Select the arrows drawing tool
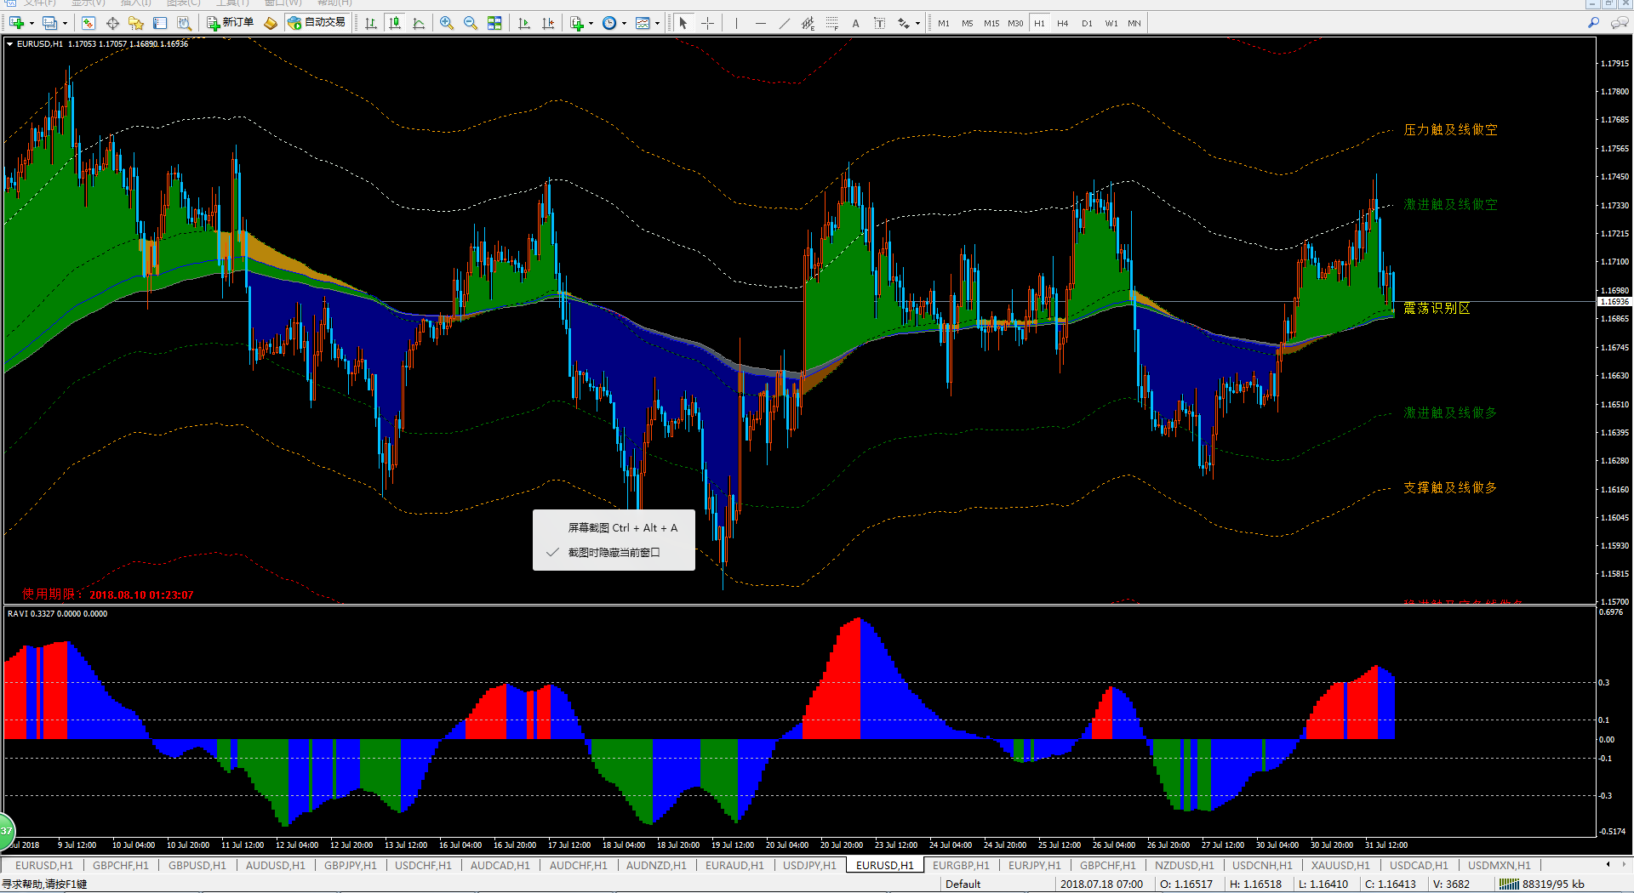The width and height of the screenshot is (1634, 893). click(x=903, y=23)
